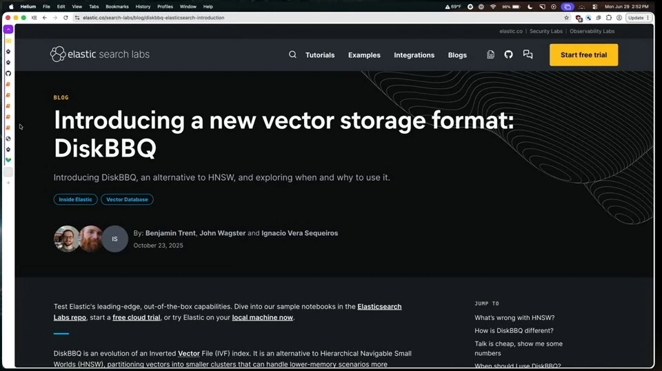Open Control Center icon in menu bar

594,6
